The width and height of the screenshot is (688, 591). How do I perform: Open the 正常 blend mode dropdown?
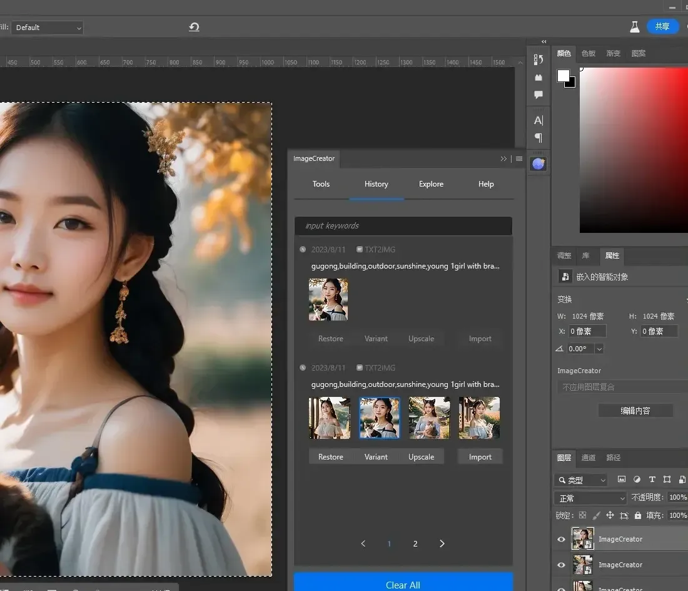click(x=590, y=498)
